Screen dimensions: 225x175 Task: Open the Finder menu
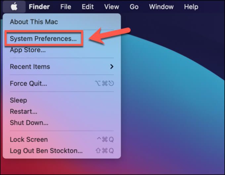39,7
